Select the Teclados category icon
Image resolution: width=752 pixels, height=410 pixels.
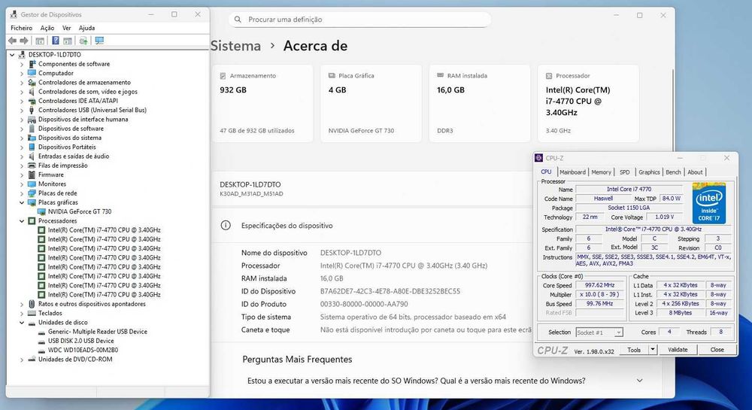[32, 313]
